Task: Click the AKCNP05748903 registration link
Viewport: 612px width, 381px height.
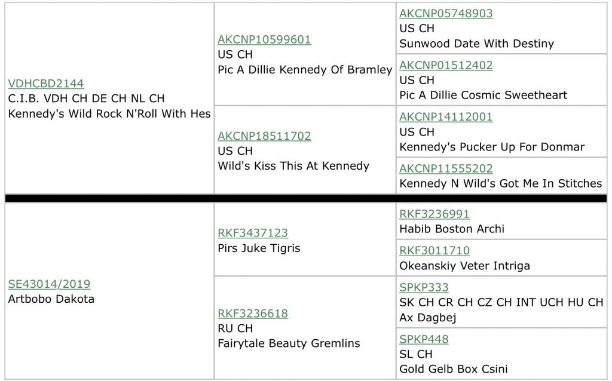Action: click(446, 13)
